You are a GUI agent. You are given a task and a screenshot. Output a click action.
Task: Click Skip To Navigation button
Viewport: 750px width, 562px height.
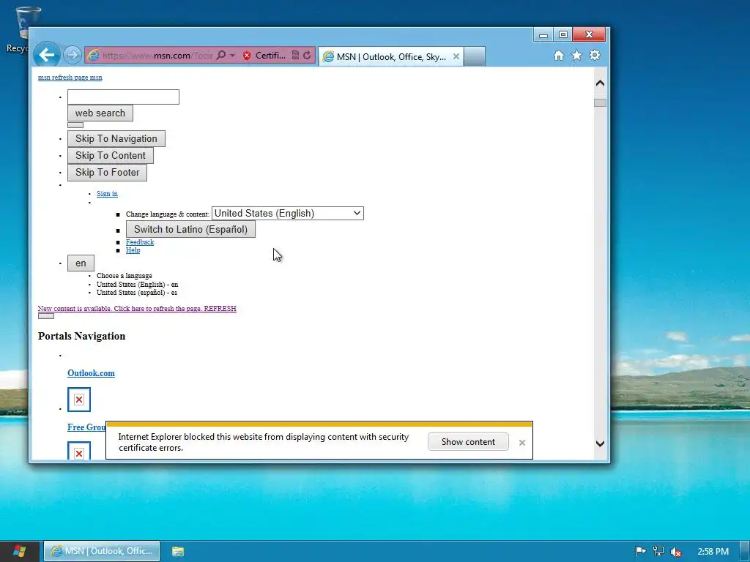116,138
